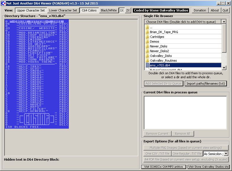Click the Brian_DK_Tape_PRG folder icon
This screenshot has width=232, height=171.
click(x=147, y=32)
